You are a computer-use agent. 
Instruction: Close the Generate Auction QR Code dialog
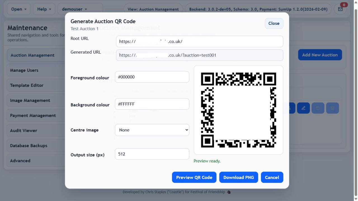click(274, 23)
